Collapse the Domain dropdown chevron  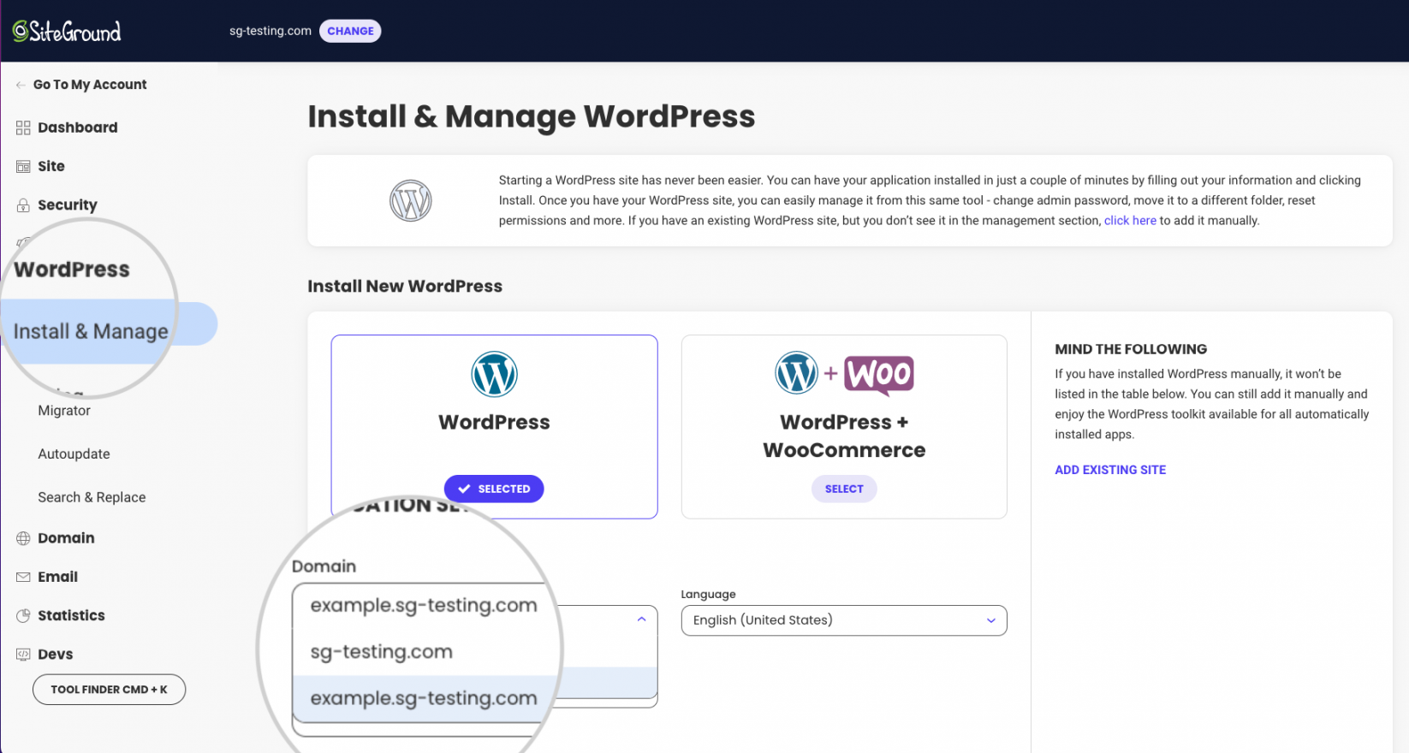(641, 620)
